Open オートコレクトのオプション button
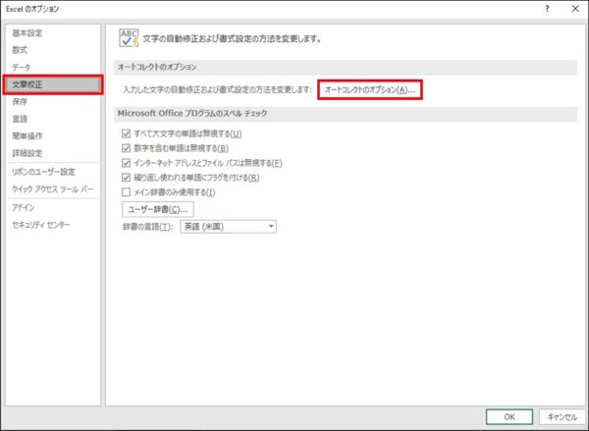The width and height of the screenshot is (589, 431). tap(370, 90)
